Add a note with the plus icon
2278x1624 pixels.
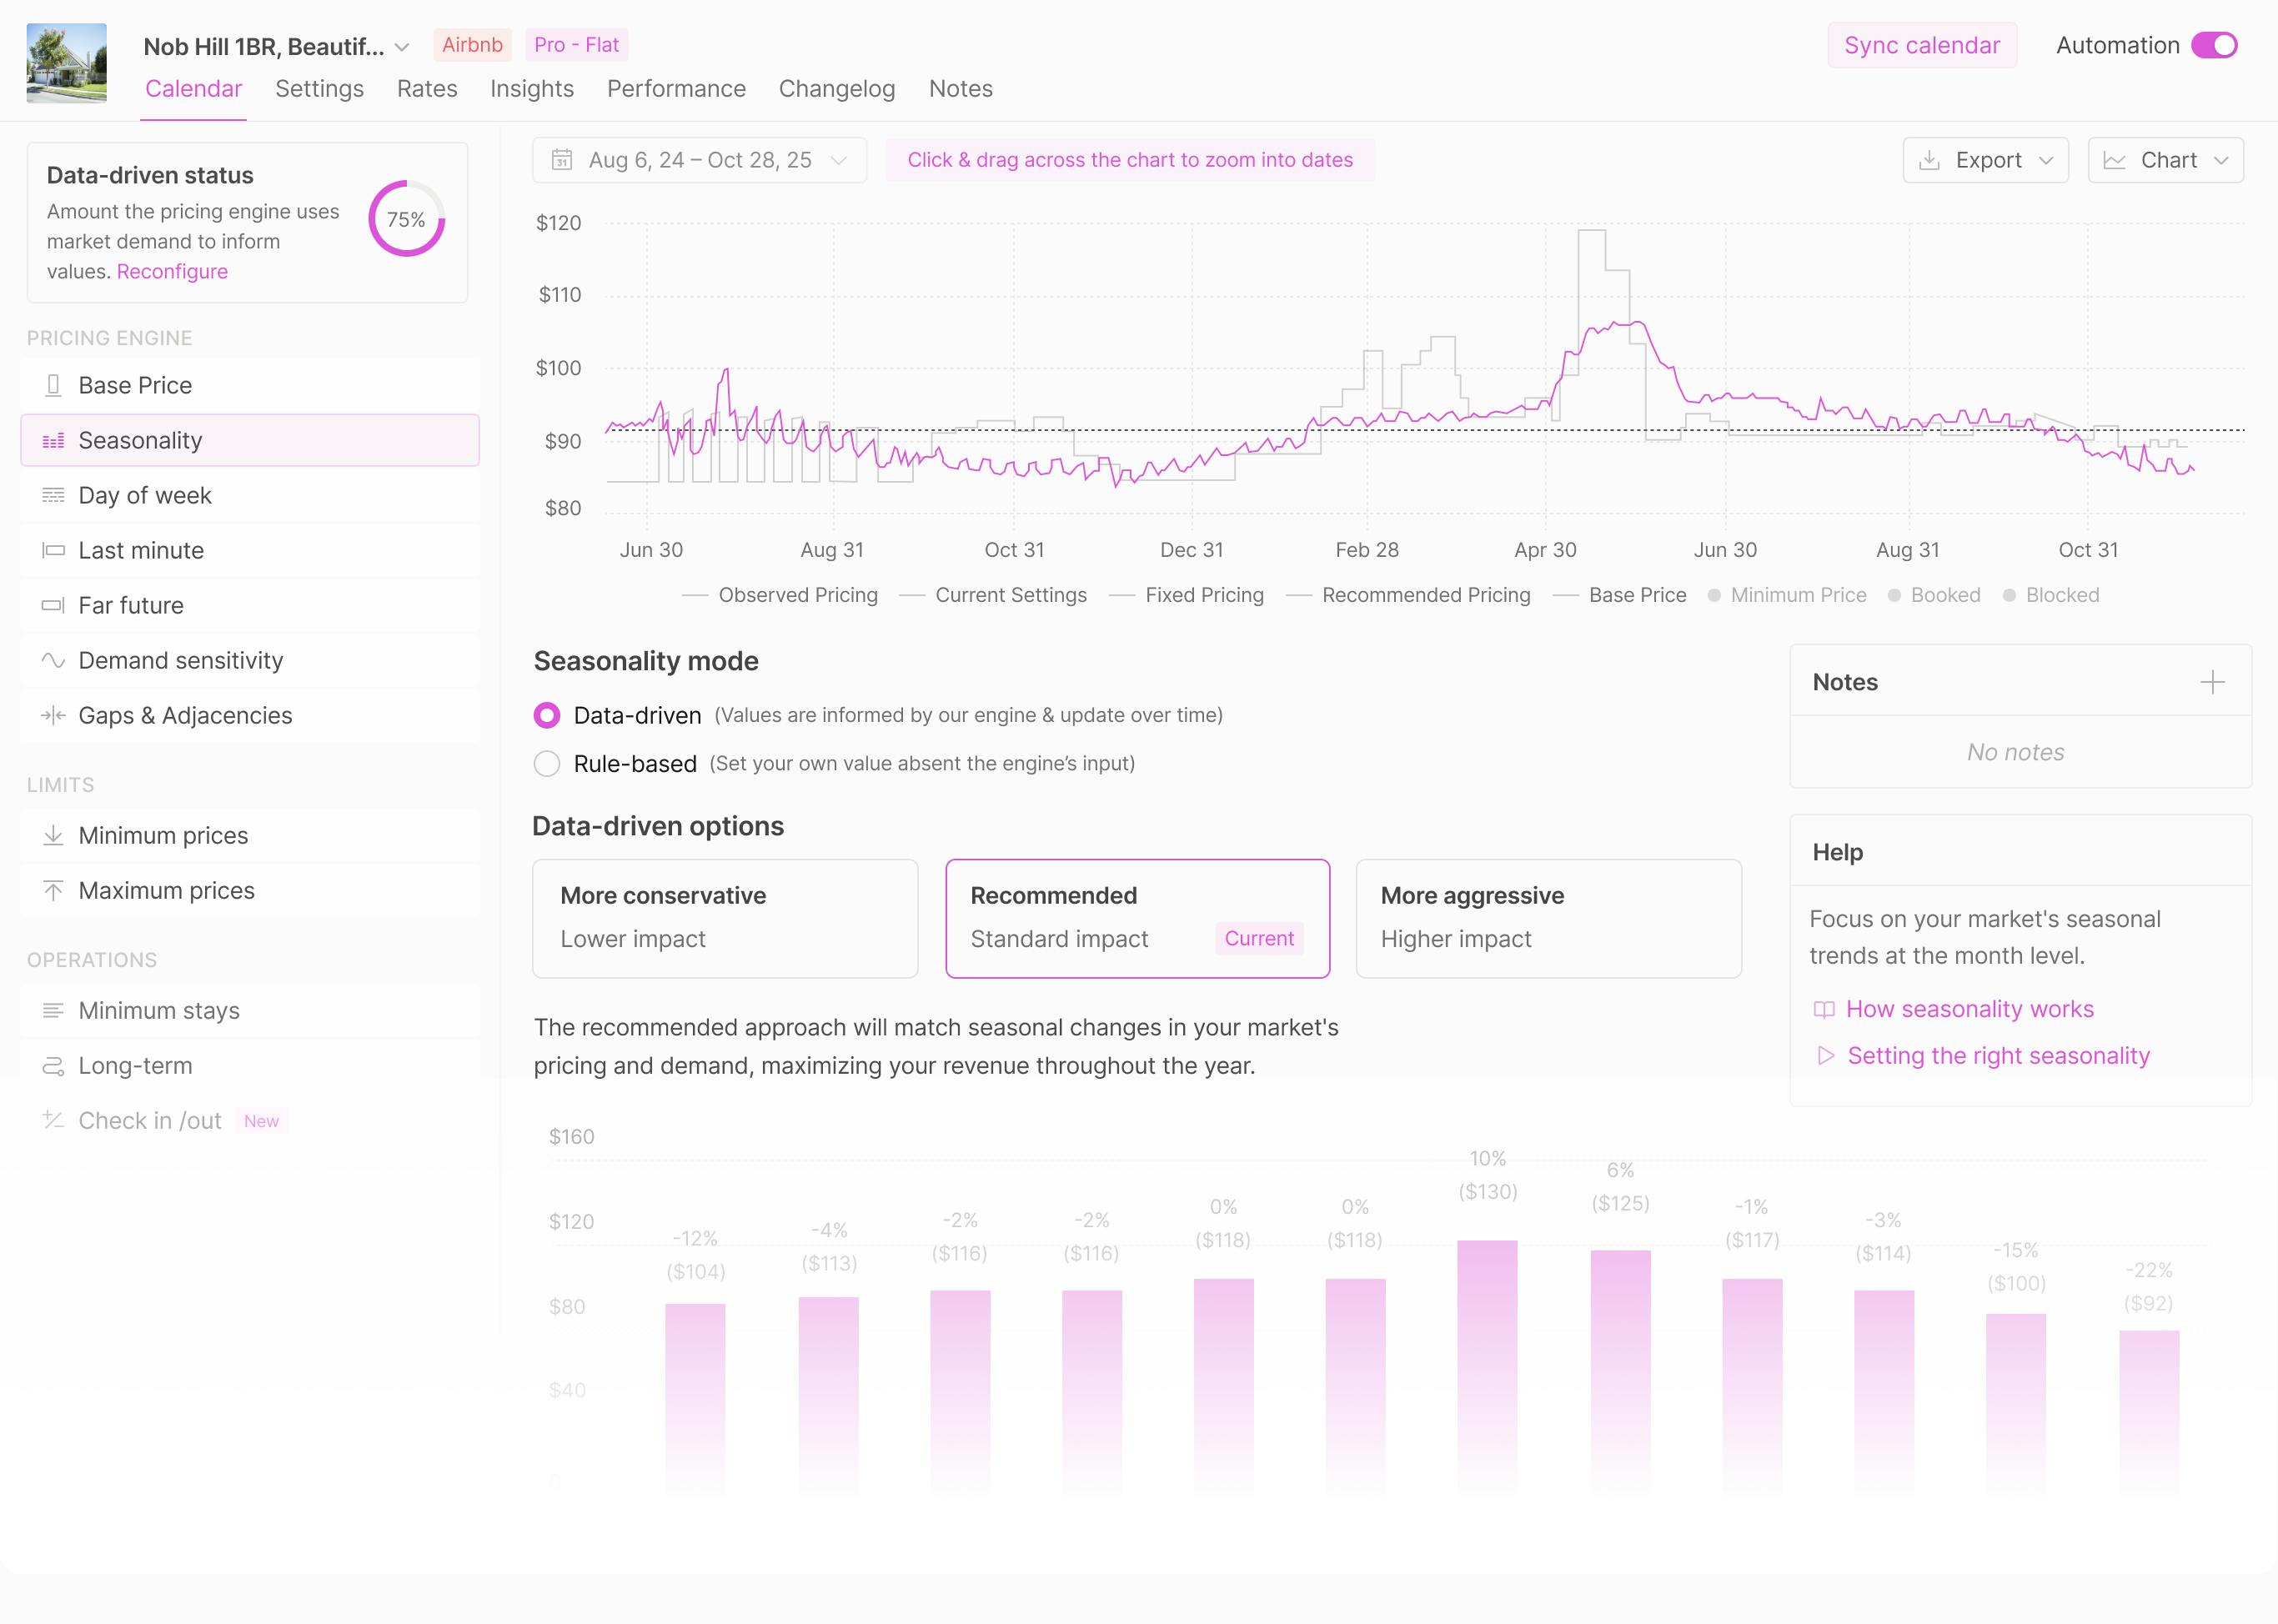click(x=2212, y=682)
